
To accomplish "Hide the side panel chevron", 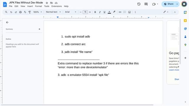I will pyautogui.click(x=185, y=102).
